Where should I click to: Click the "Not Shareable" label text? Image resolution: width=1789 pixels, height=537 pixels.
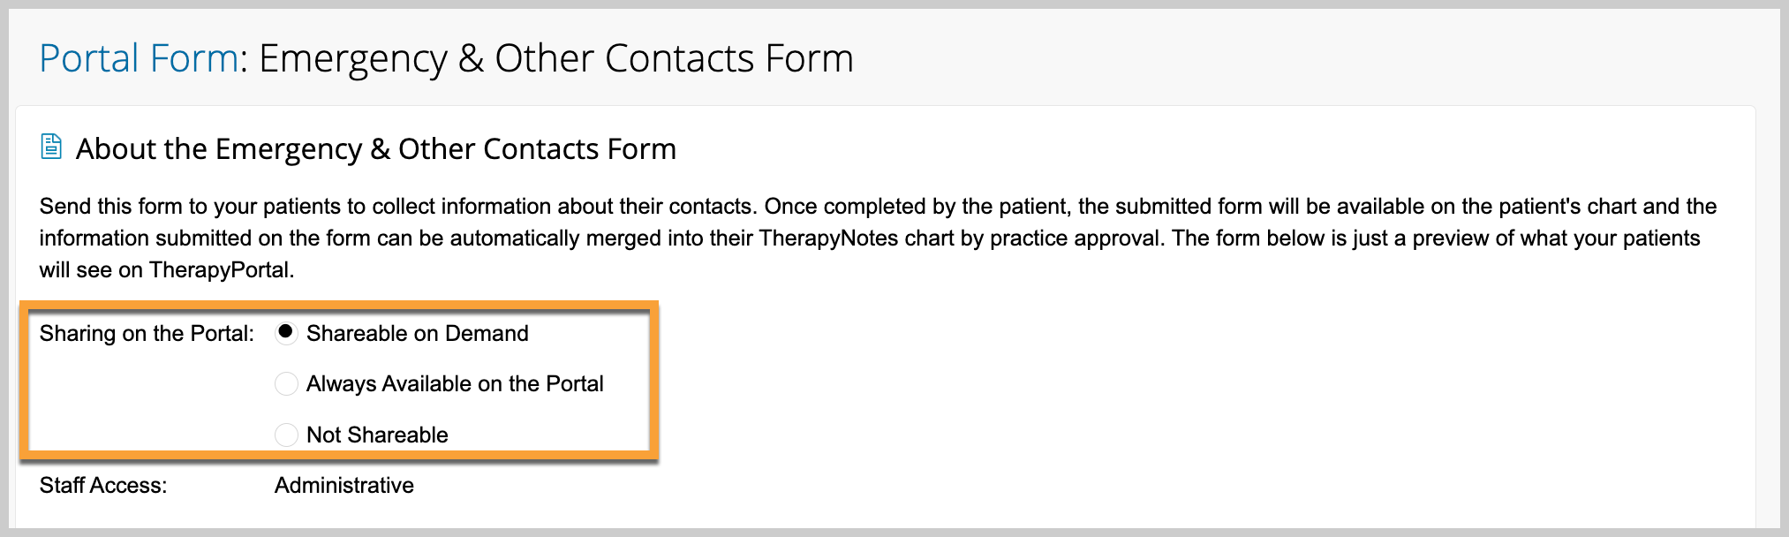click(377, 435)
